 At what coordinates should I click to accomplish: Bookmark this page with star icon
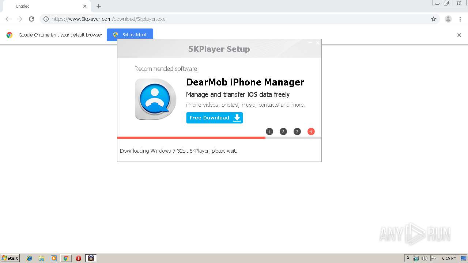pos(434,19)
